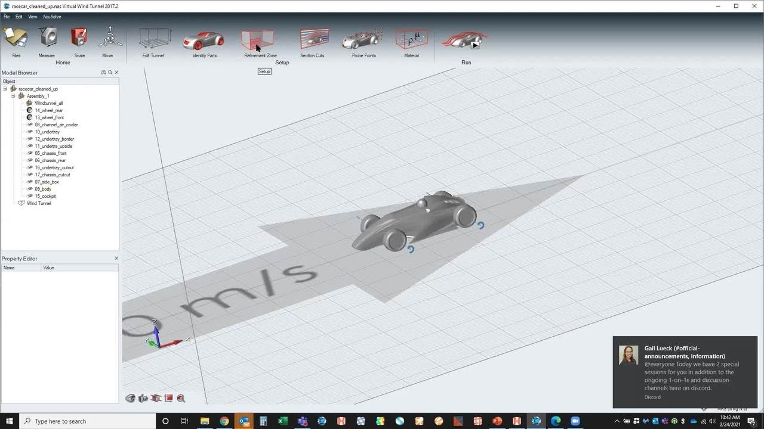The image size is (764, 429).
Task: Click the second view control icon beside the eye
Action: pos(143,399)
